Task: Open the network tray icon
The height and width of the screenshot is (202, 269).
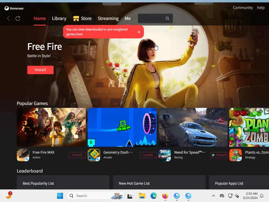Action: point(230,196)
